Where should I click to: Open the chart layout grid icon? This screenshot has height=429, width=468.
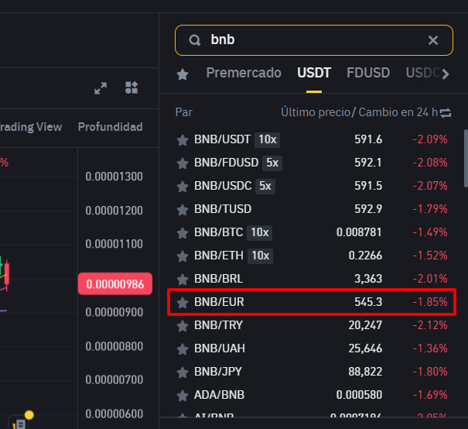(132, 88)
